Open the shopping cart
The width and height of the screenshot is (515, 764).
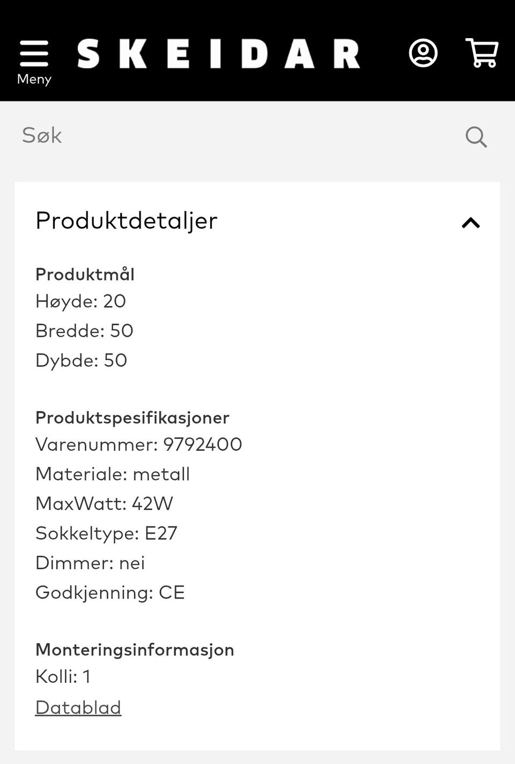(x=482, y=53)
